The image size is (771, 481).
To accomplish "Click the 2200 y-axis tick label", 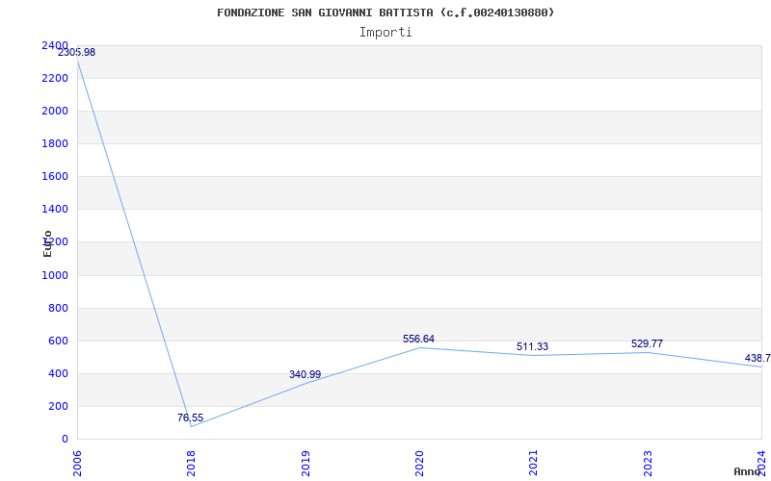I will [x=55, y=79].
